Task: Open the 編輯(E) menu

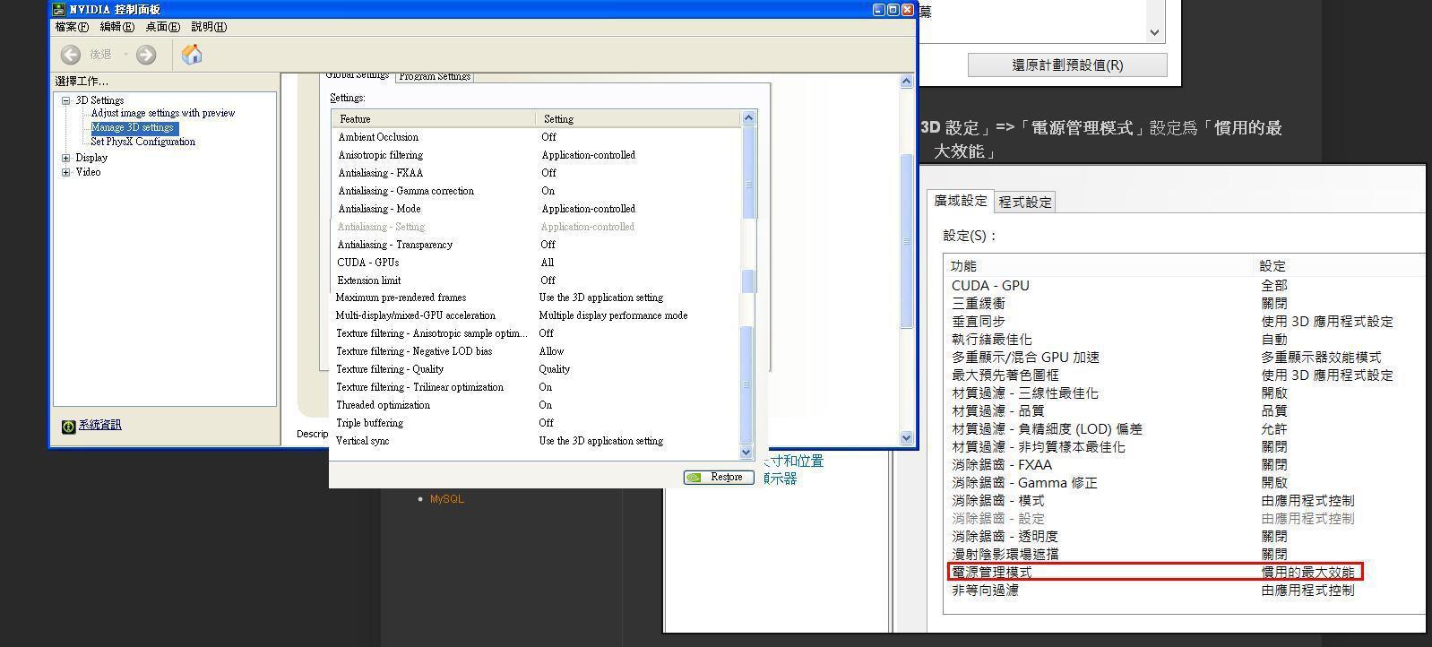Action: pyautogui.click(x=116, y=27)
